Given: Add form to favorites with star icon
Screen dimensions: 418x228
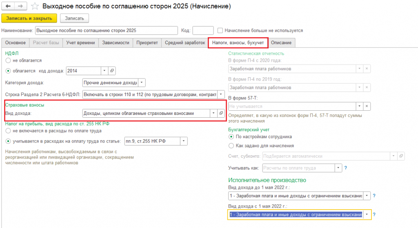Looking at the screenshot, I should (36, 6).
